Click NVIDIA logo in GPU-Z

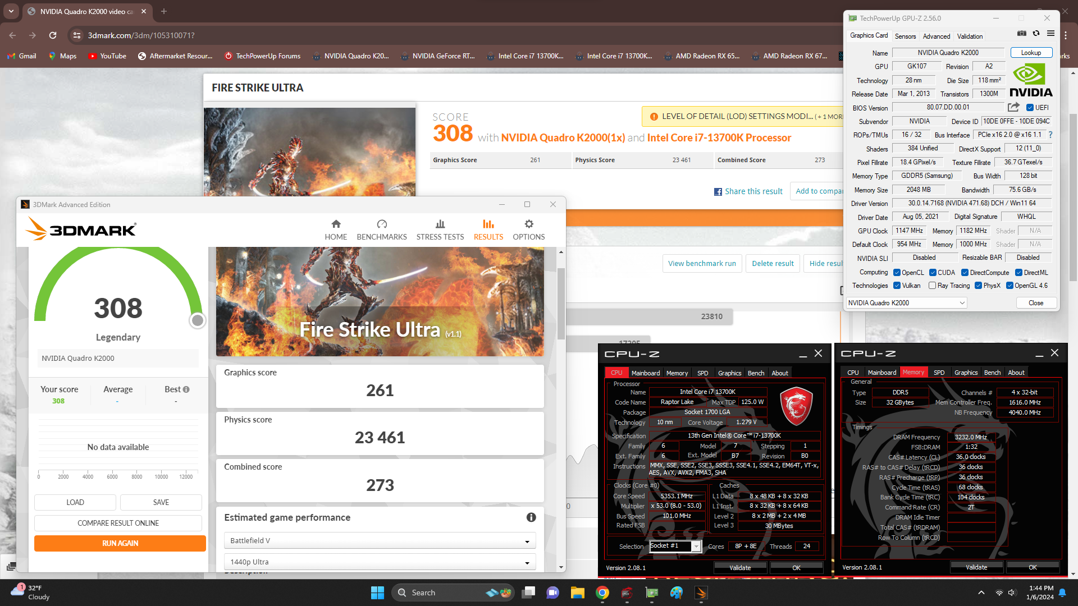(1031, 80)
